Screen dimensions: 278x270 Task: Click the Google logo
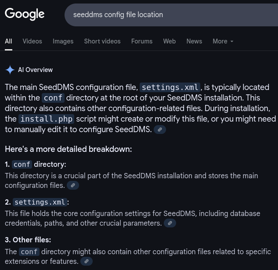(25, 14)
